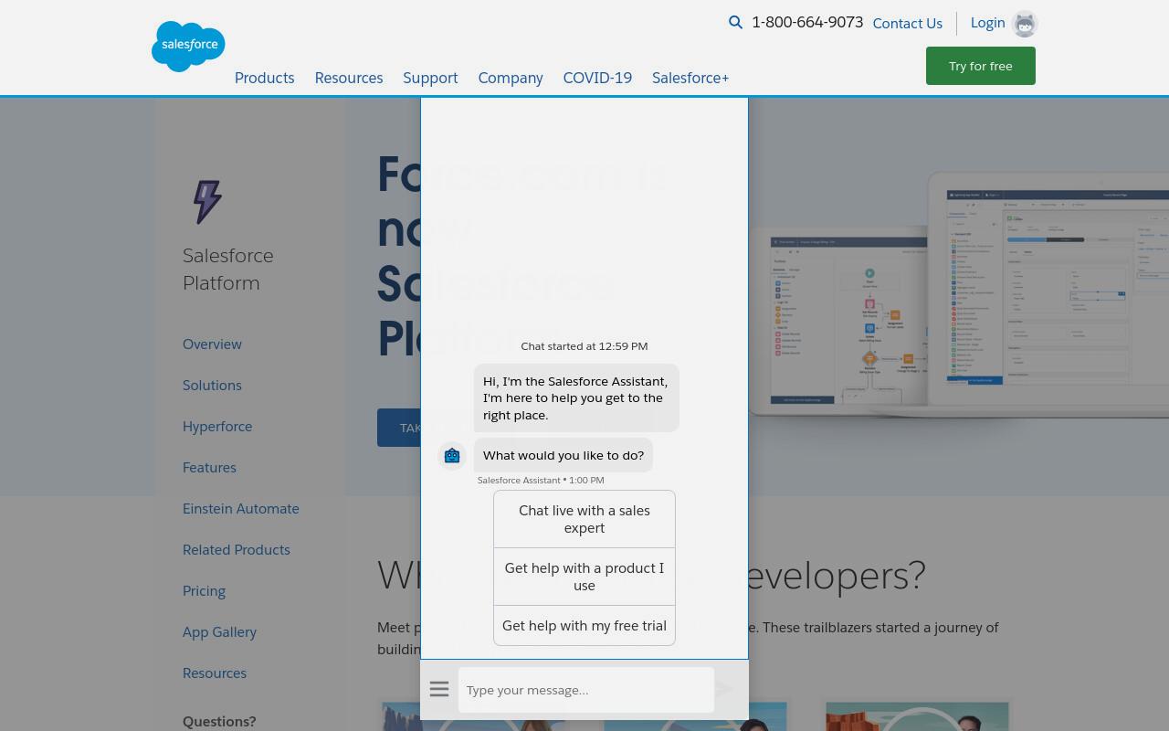
Task: Open the App Gallery sidebar link
Action: [219, 632]
